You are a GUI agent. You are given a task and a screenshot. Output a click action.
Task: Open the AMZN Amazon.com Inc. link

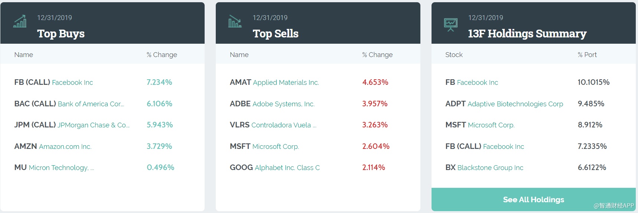tap(53, 146)
